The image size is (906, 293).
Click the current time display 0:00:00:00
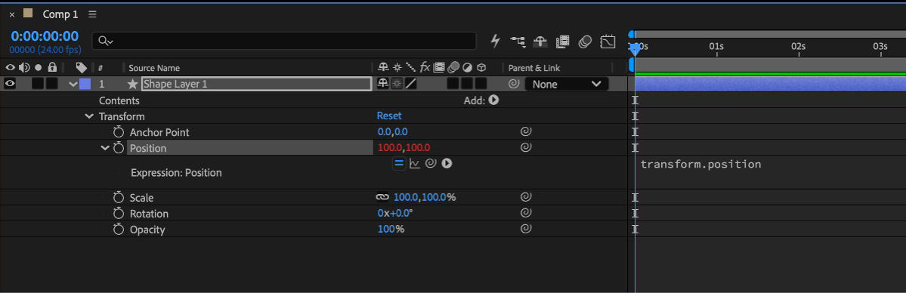(45, 36)
